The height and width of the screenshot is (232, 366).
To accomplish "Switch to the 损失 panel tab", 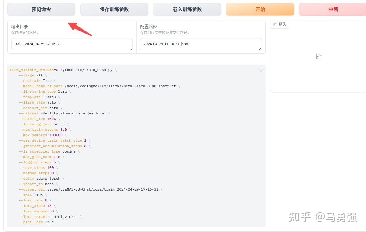I will click(280, 24).
